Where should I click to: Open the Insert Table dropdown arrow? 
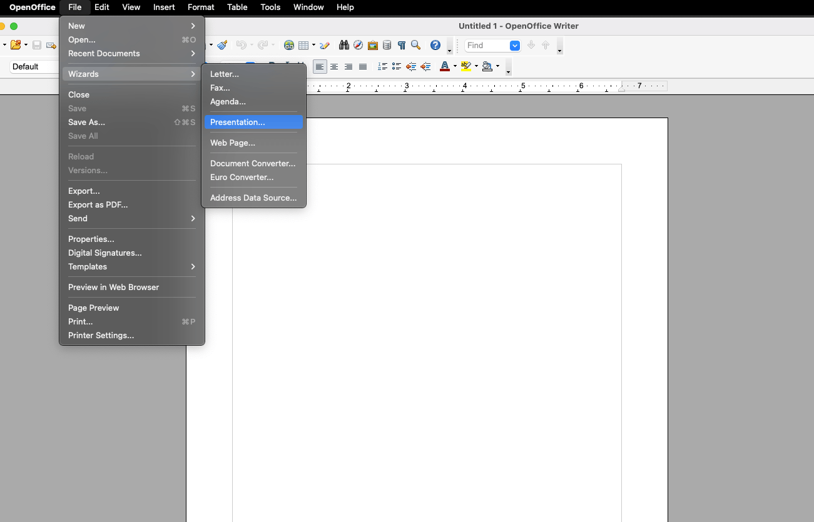pos(313,45)
